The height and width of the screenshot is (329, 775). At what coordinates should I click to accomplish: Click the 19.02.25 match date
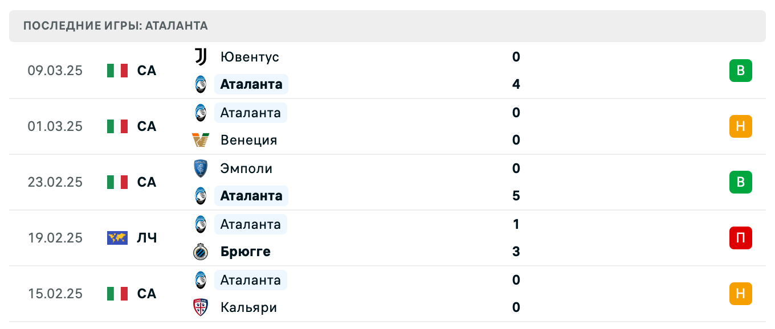[x=55, y=238]
